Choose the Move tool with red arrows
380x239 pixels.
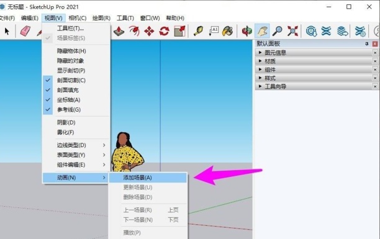pyautogui.click(x=149, y=31)
